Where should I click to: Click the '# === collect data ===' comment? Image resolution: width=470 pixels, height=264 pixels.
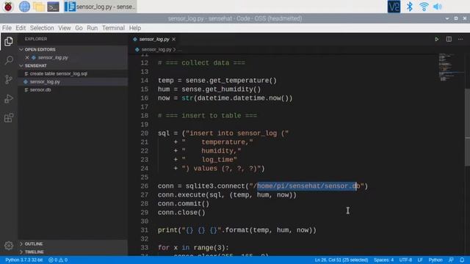pos(201,63)
